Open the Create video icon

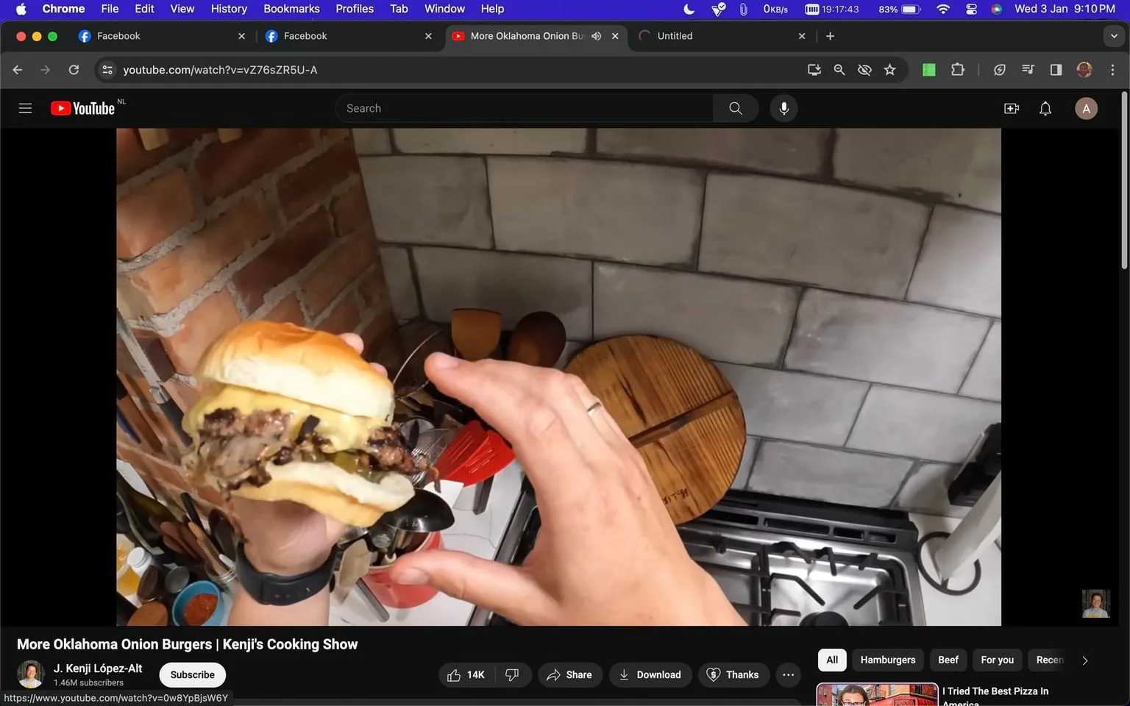pos(1012,108)
